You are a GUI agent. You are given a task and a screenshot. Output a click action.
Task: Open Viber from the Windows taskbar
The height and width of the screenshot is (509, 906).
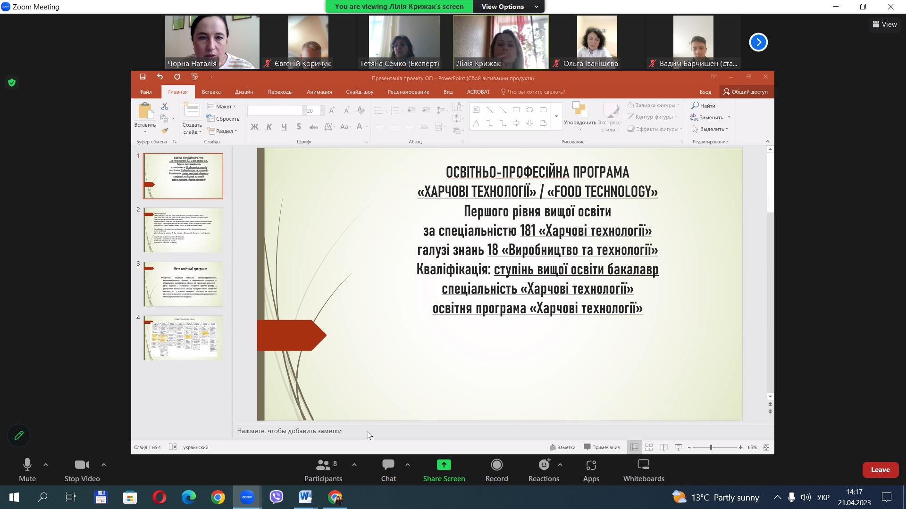click(276, 497)
